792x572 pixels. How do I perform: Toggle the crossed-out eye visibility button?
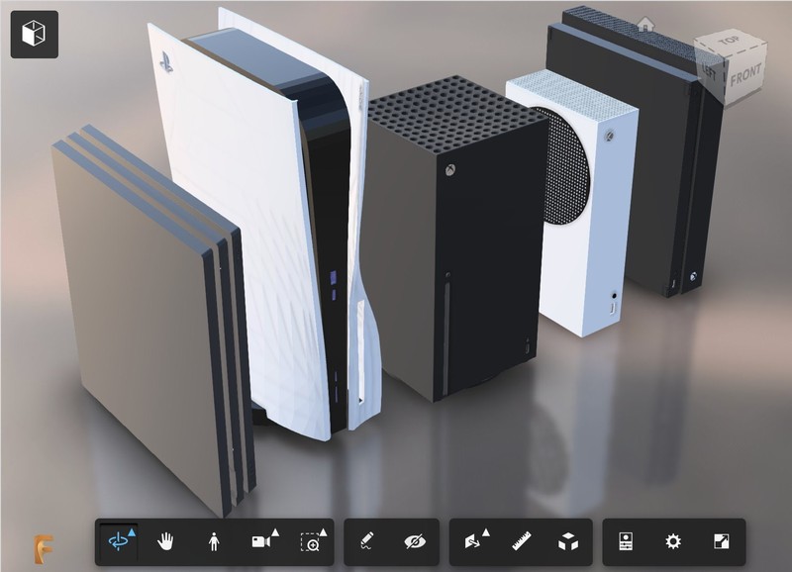[414, 541]
